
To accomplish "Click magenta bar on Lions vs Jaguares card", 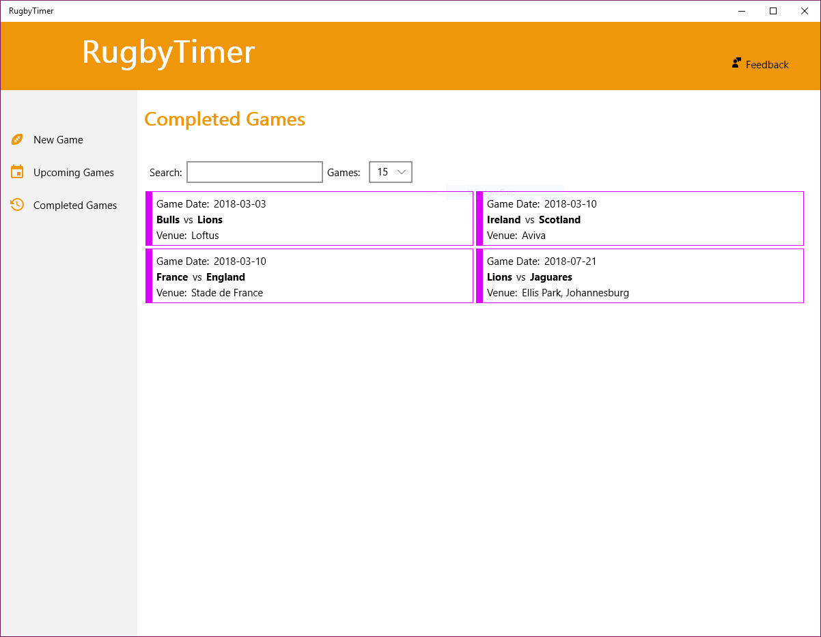I will tap(479, 276).
